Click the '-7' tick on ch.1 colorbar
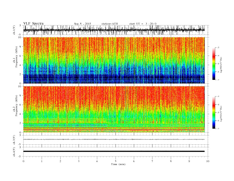The image size is (234, 181). pos(218,80)
